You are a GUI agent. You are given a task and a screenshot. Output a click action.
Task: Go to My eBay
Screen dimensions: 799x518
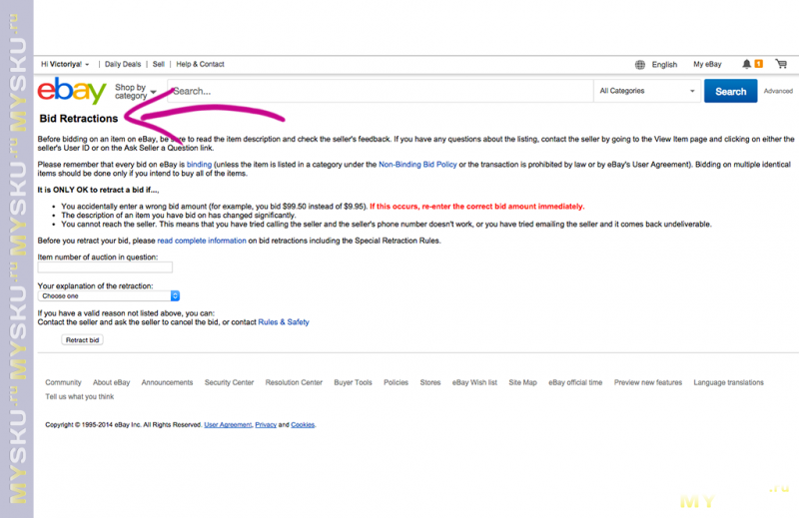pos(707,64)
